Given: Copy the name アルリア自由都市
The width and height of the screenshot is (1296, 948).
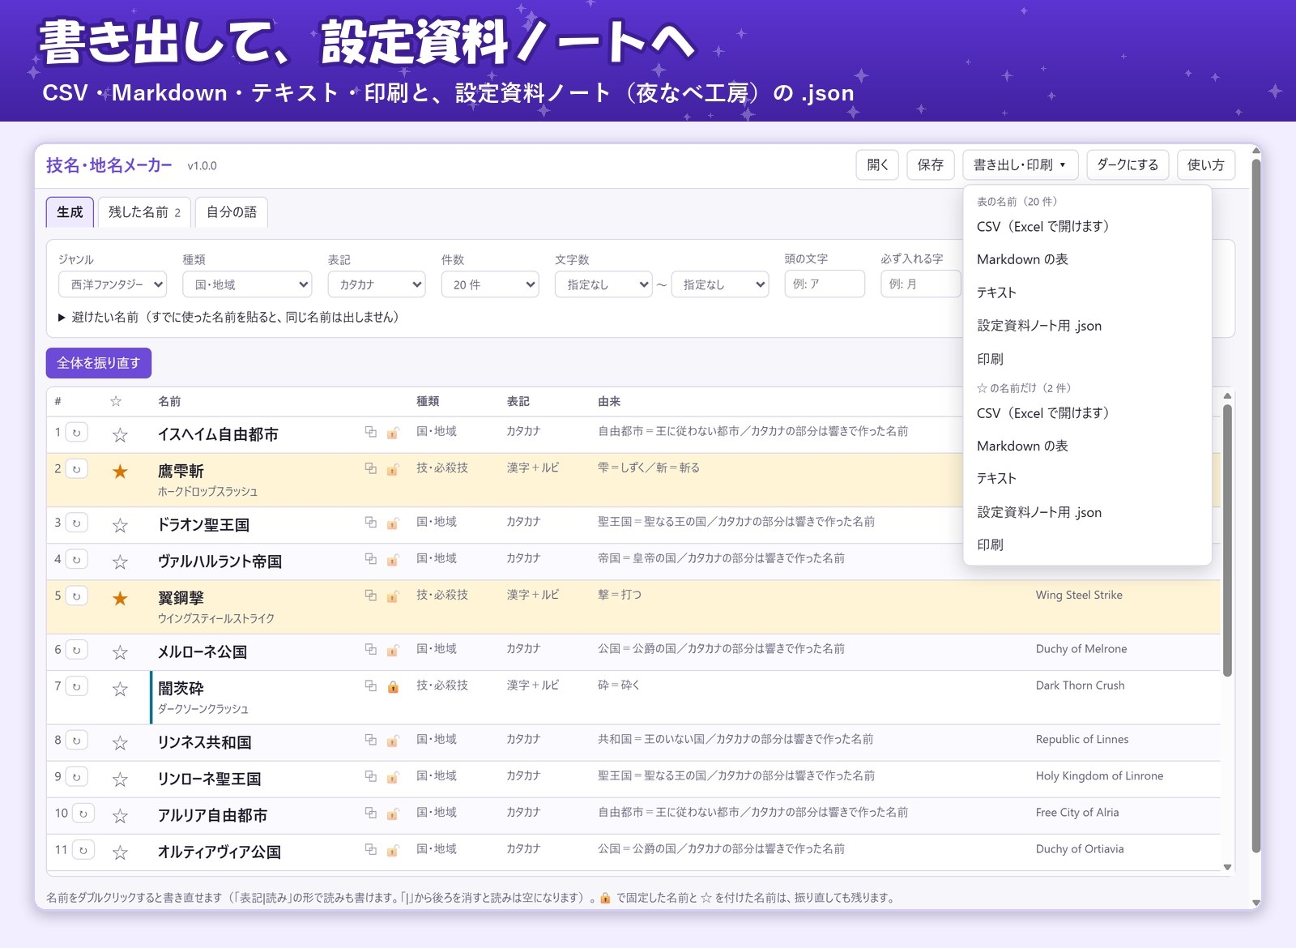Looking at the screenshot, I should [370, 813].
